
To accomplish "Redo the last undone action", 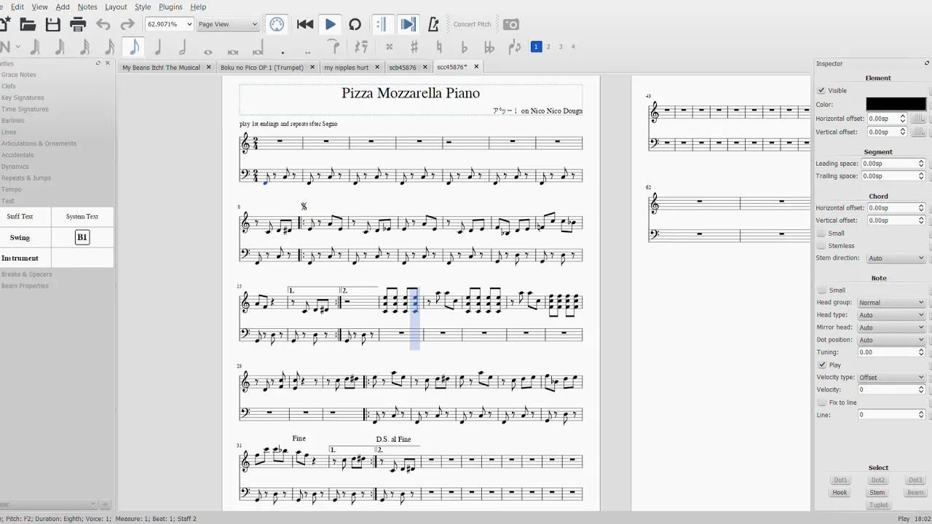I will [127, 24].
